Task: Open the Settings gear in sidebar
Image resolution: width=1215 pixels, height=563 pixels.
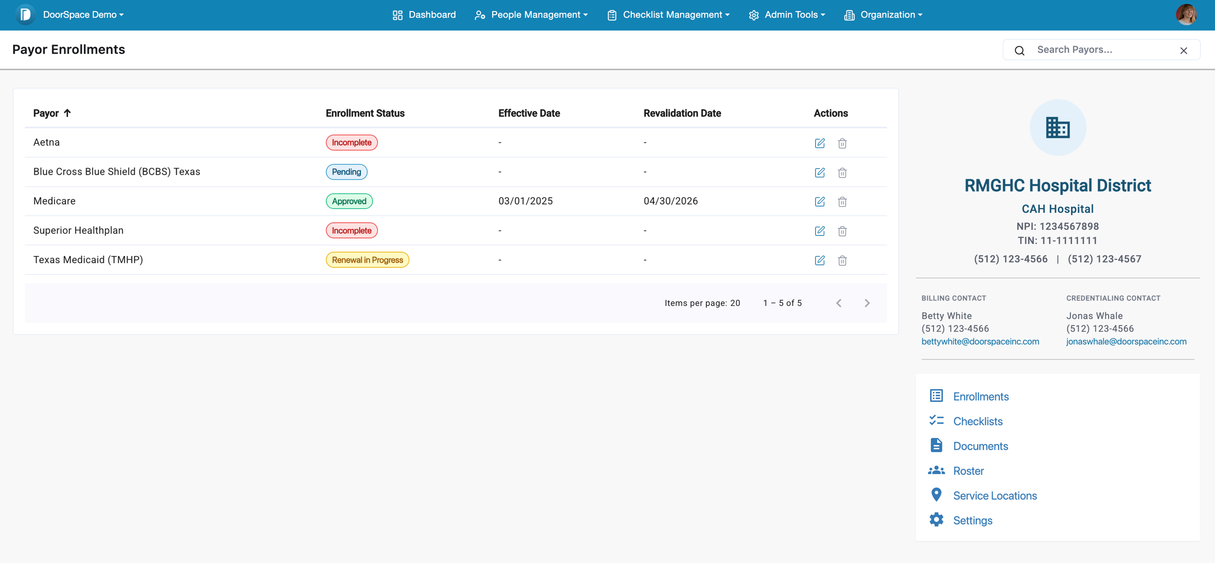Action: click(937, 519)
